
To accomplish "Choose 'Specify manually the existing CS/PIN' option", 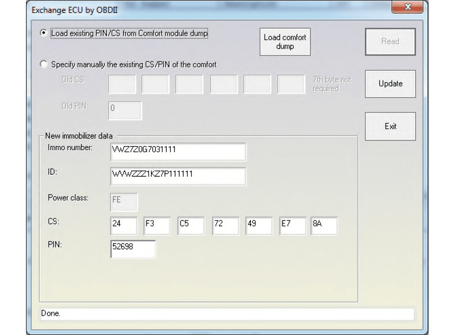I will click(43, 65).
